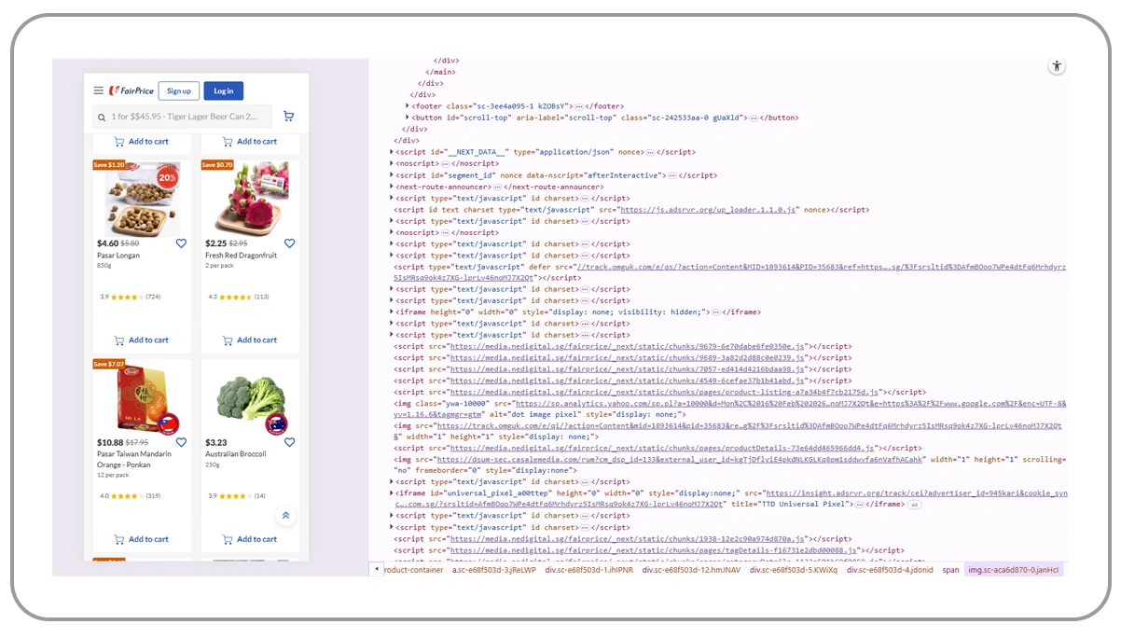Click the ad badge after the universal_pixel iframe
Viewport: 1121px width, 638px height.
(x=915, y=505)
